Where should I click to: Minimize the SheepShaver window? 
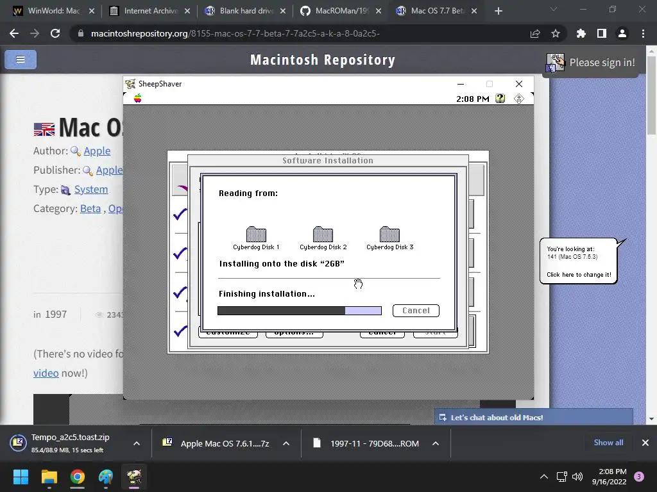pyautogui.click(x=461, y=84)
